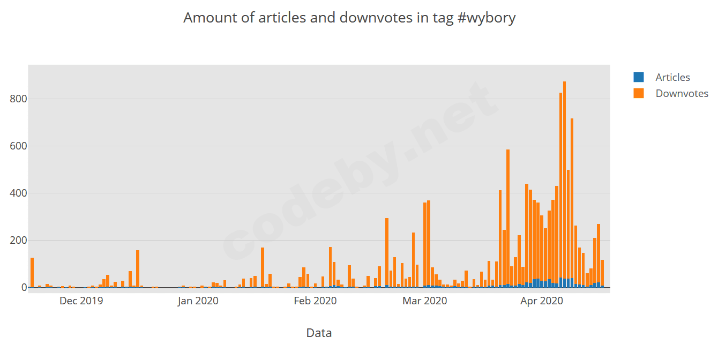The width and height of the screenshot is (718, 352).
Task: Select the first bar at the chart's left edge
Action: click(x=32, y=272)
